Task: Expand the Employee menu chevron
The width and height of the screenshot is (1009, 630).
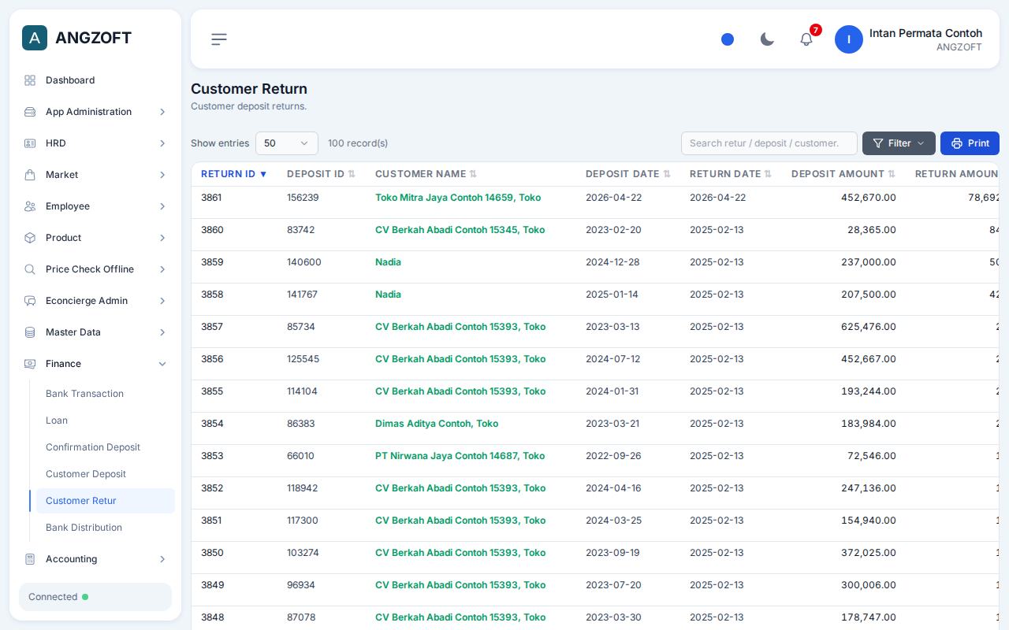Action: pyautogui.click(x=162, y=206)
